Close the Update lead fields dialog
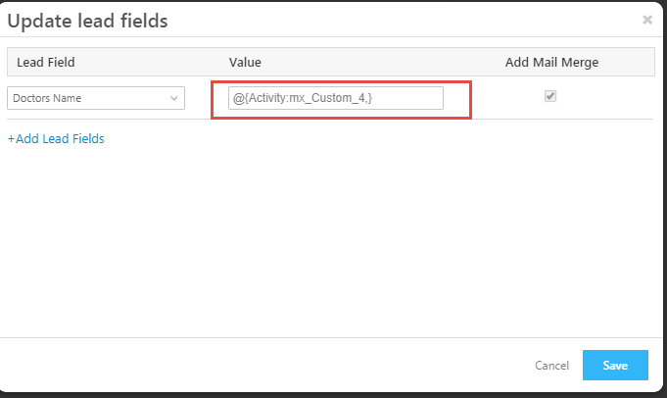Screen dimensions: 667x398 646,19
